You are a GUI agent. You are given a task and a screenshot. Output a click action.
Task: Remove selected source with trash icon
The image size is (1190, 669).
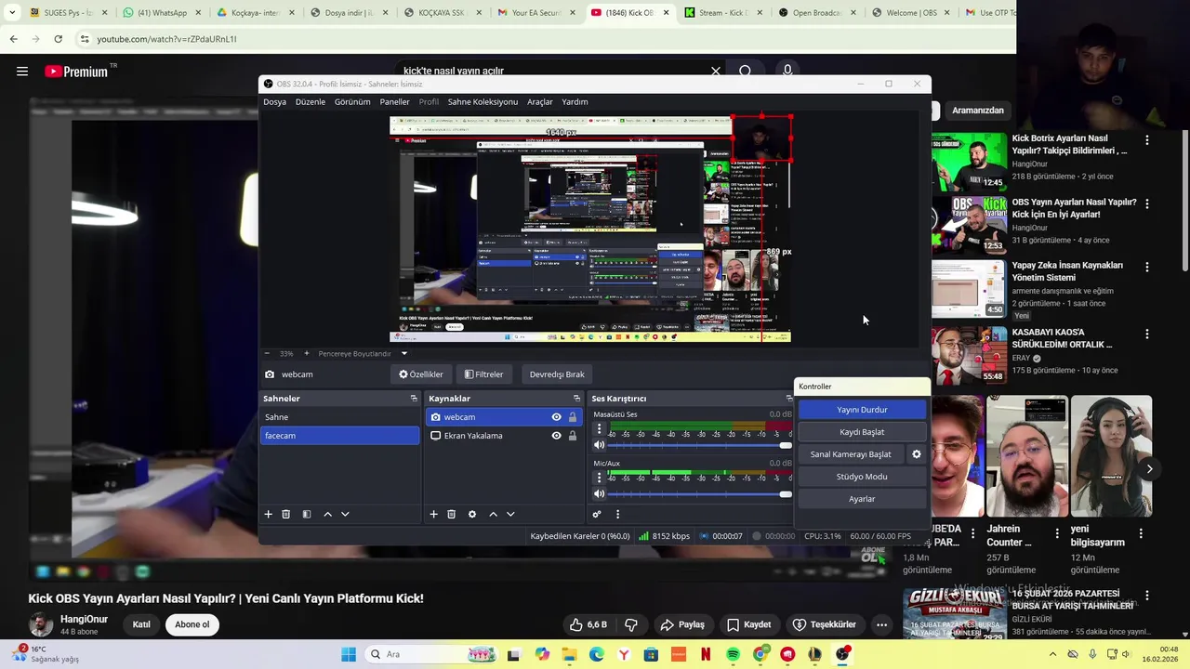pyautogui.click(x=451, y=514)
